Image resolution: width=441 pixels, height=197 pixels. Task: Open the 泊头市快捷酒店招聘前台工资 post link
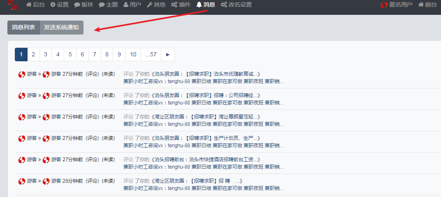[206, 160]
